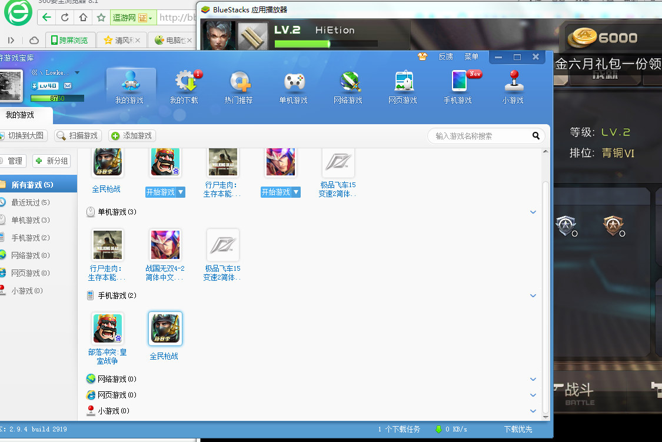Click the search magnifier icon
The image size is (662, 442).
click(x=535, y=136)
